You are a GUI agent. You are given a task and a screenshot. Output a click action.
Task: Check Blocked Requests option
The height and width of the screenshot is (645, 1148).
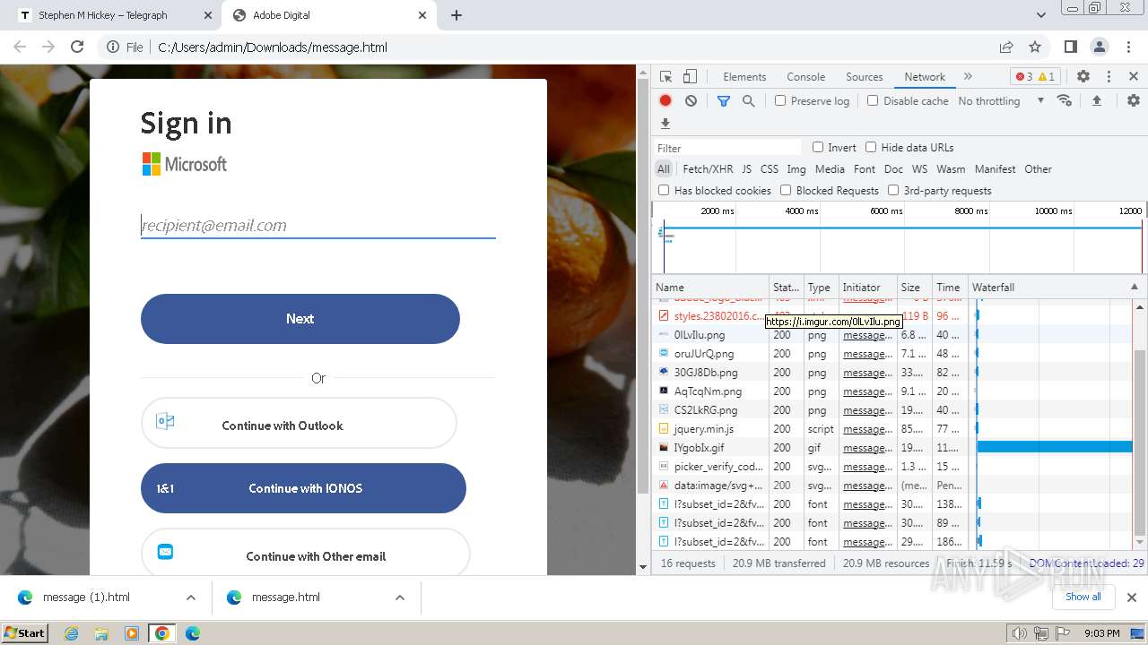point(786,190)
